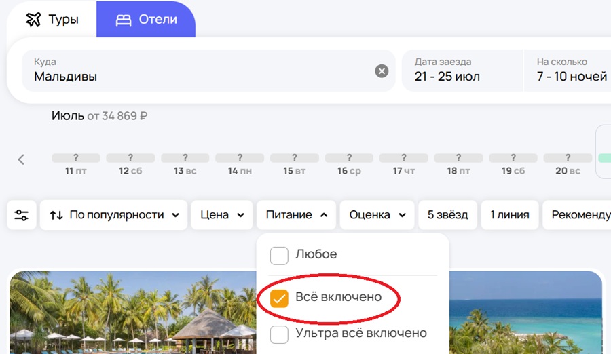Open the hotel photo with thatched huts
The height and width of the screenshot is (354, 611).
132,313
